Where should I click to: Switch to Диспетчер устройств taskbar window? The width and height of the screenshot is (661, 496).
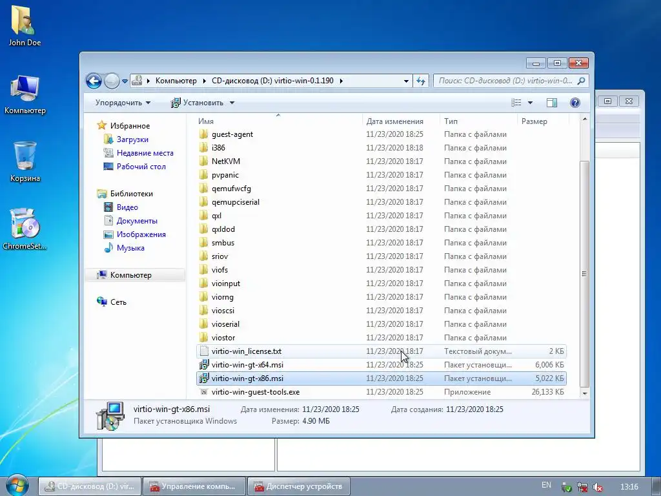[299, 486]
